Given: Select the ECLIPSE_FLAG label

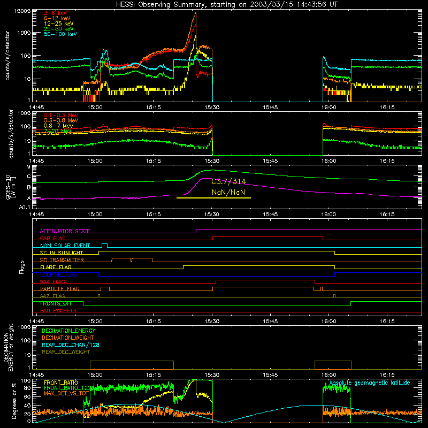Looking at the screenshot, I should click(58, 274).
